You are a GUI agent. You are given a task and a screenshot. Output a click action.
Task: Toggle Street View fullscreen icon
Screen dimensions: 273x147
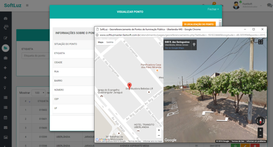pos(260,42)
